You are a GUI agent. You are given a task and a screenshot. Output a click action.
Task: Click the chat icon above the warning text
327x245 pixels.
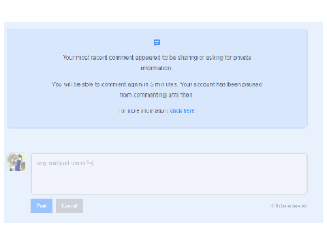157,42
